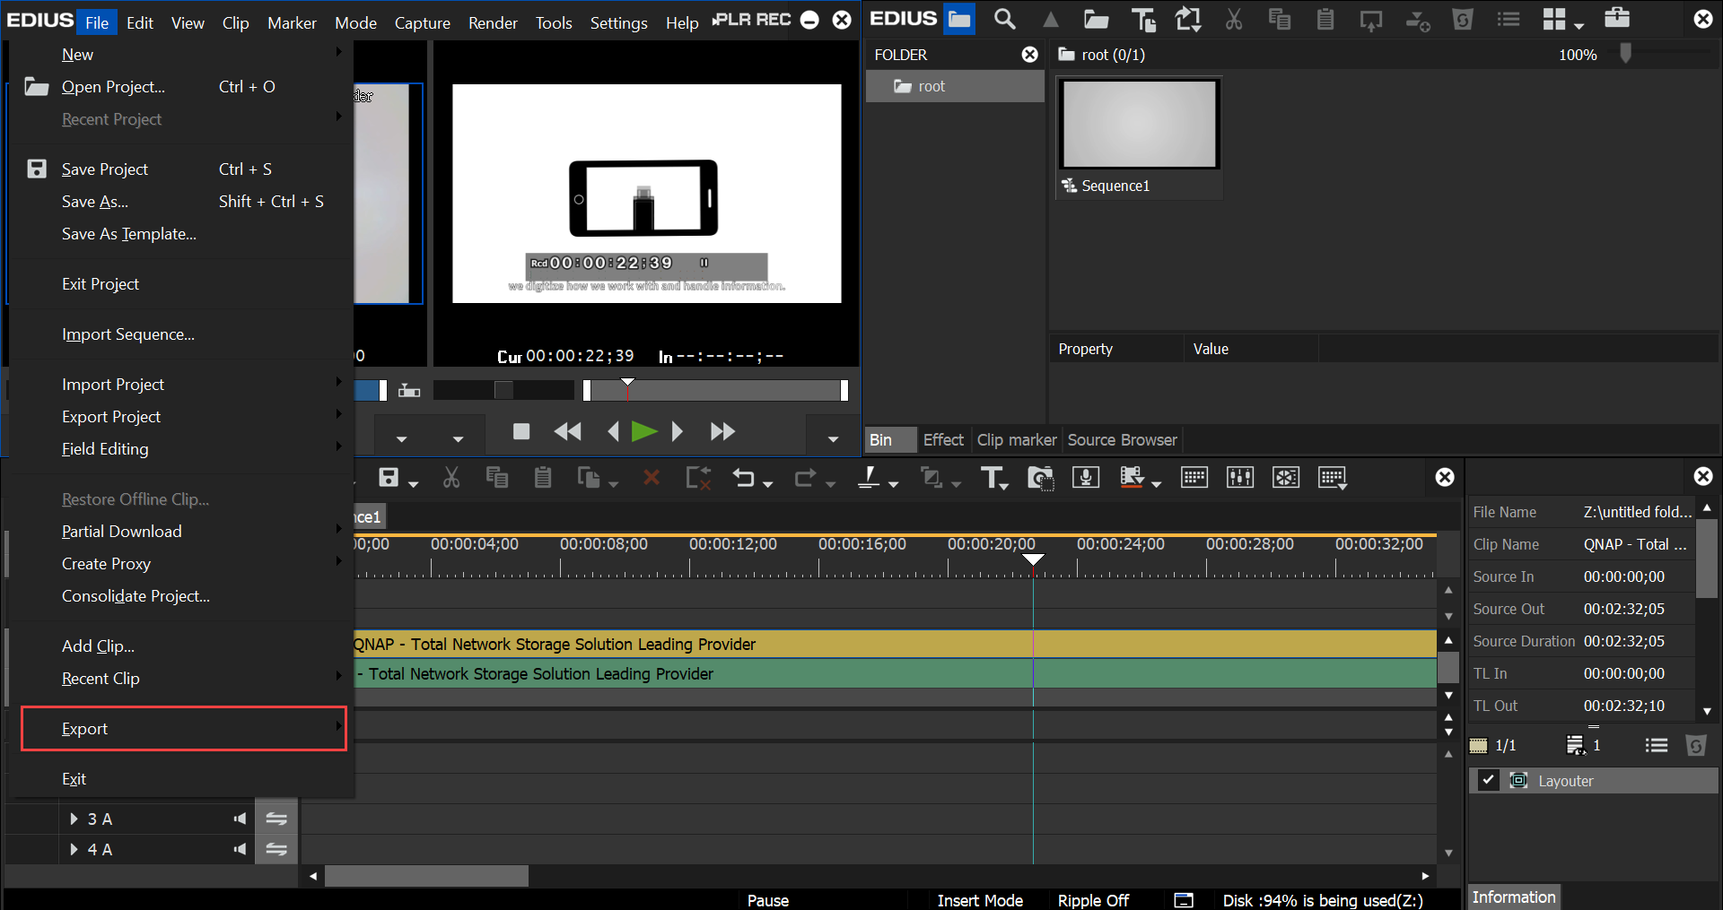Image resolution: width=1723 pixels, height=910 pixels.
Task: Open the Capture menu
Action: tap(423, 22)
